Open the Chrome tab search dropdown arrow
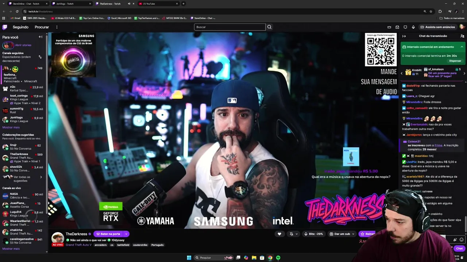This screenshot has width=467, height=262. click(x=4, y=4)
